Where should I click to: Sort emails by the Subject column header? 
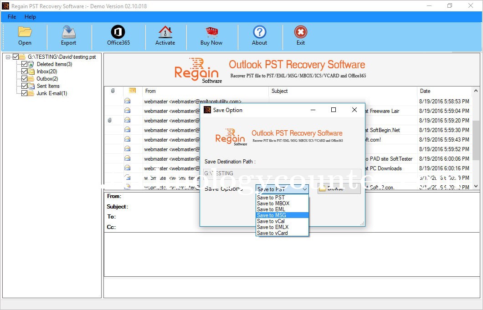pos(343,91)
